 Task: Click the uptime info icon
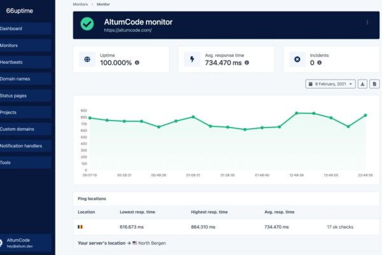point(137,62)
